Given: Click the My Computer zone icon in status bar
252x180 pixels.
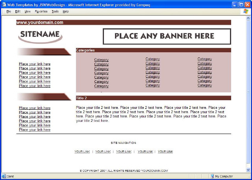Looking at the screenshot, I should (x=212, y=176).
